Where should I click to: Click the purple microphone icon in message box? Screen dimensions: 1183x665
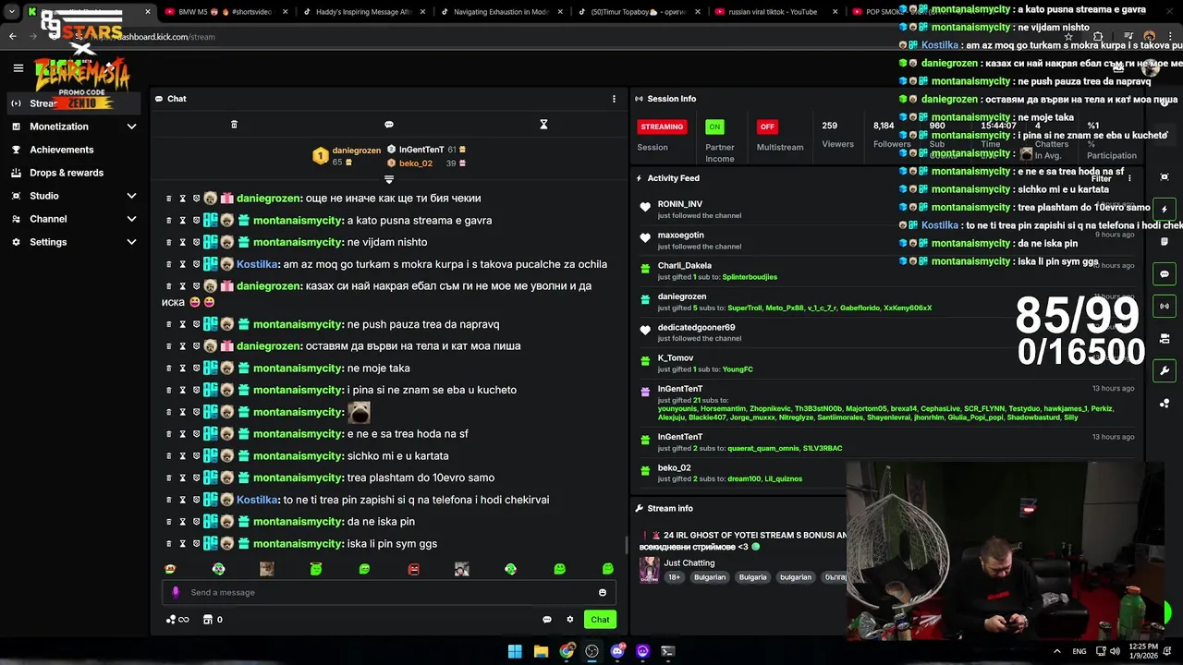coord(176,592)
